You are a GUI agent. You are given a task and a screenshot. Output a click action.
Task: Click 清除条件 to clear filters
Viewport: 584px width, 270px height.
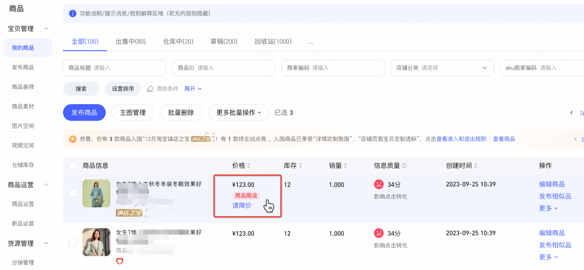coord(167,89)
